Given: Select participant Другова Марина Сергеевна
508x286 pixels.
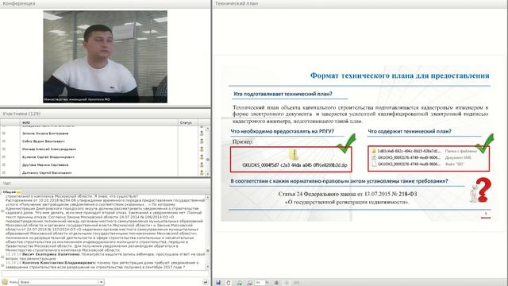Looking at the screenshot, I should tap(45, 164).
